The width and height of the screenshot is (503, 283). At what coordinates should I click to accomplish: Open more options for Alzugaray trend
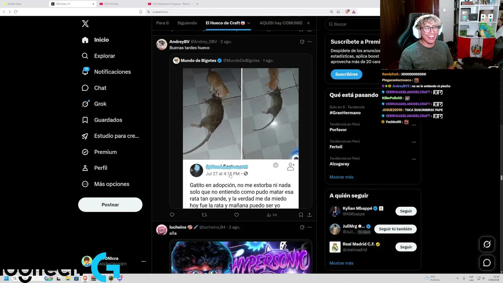(414, 159)
